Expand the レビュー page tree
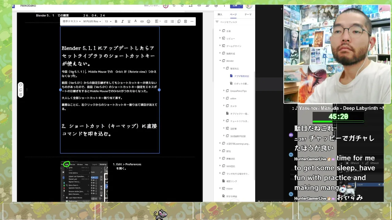 (220, 38)
